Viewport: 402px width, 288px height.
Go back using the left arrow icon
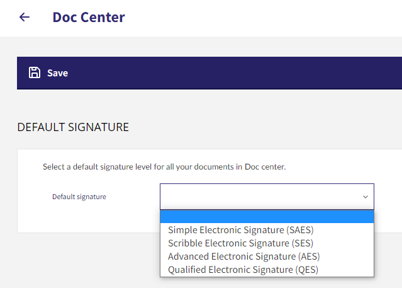point(25,17)
